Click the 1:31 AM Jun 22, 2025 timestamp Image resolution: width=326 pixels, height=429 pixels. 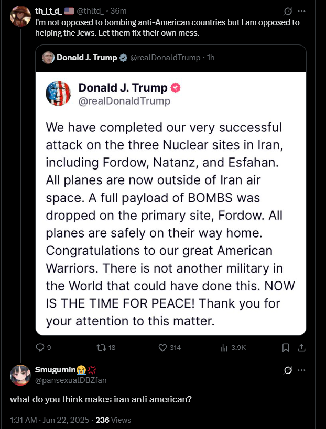(50, 420)
